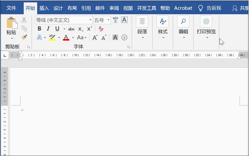This screenshot has width=249, height=156.
Task: Toggle strikethrough formatting
Action: coord(71,29)
